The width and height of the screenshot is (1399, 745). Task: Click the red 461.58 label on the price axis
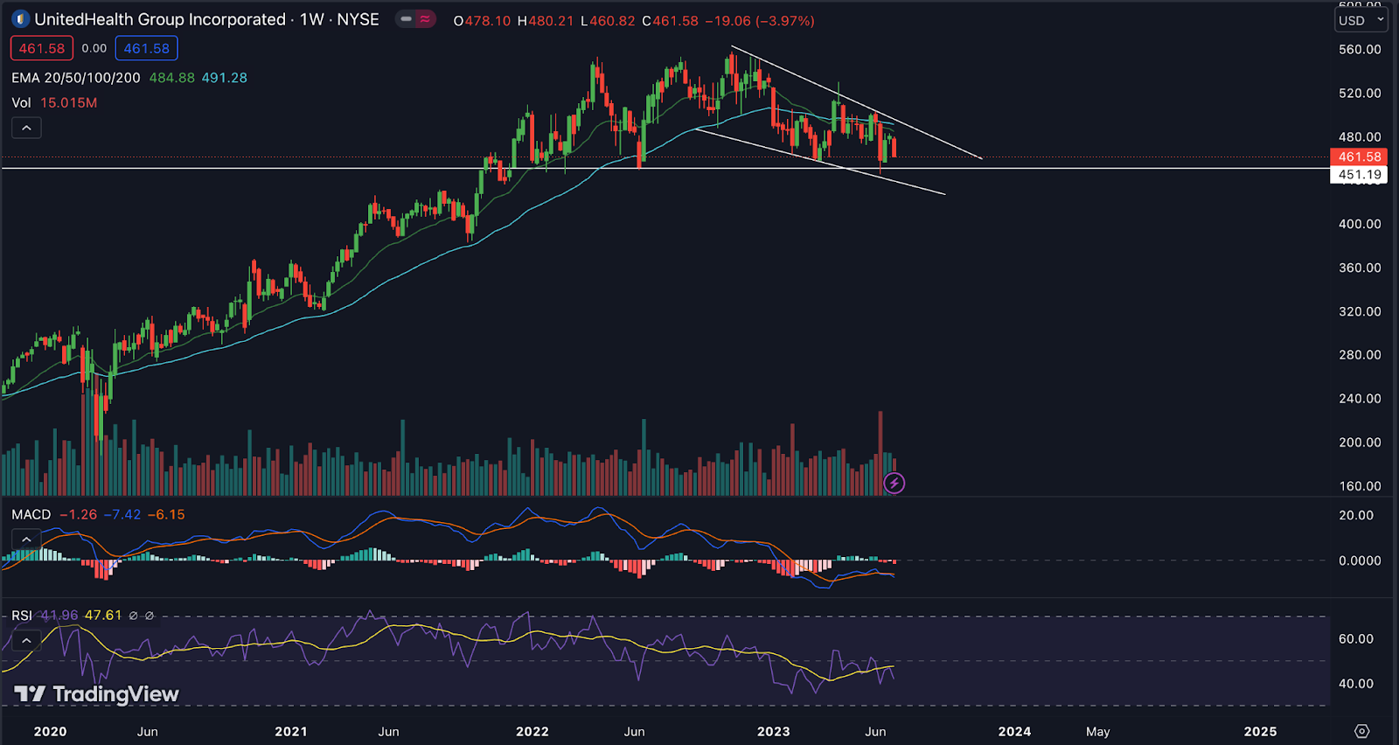click(1359, 157)
